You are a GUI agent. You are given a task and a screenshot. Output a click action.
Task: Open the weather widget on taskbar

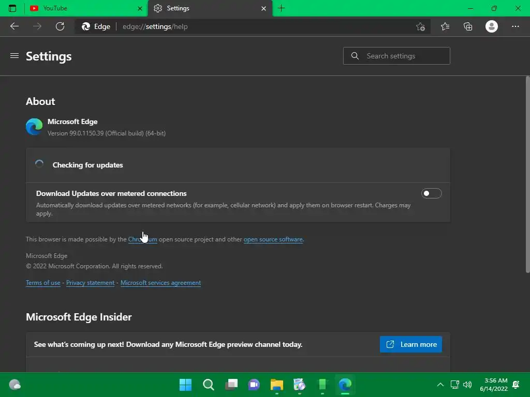point(14,385)
